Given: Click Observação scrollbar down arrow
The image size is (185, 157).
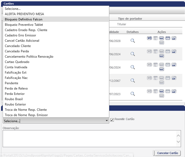Looking at the screenshot, I should pyautogui.click(x=179, y=142).
